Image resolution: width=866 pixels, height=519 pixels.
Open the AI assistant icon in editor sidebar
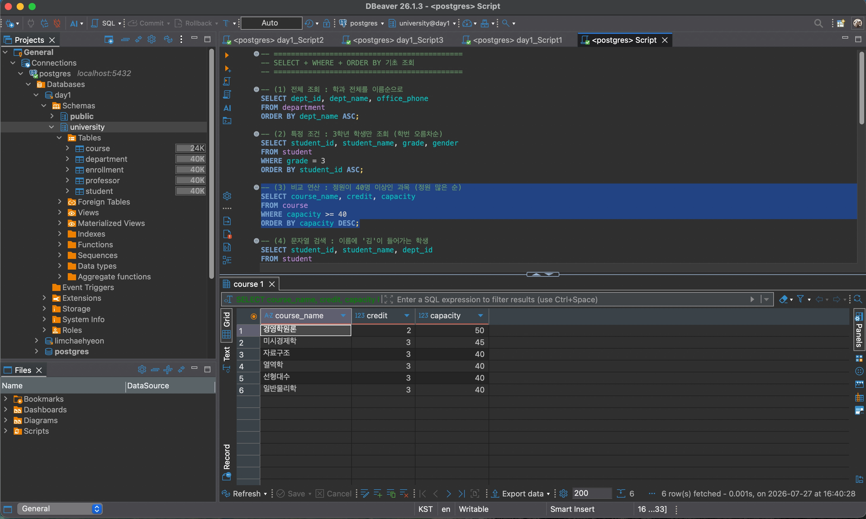pos(227,108)
